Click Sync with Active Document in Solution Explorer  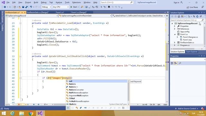(x=194, y=16)
